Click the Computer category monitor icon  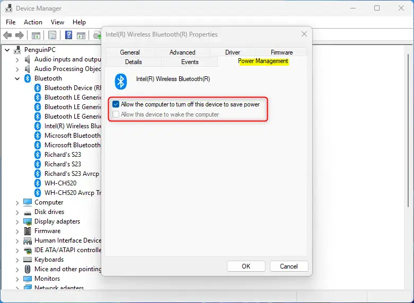[x=28, y=202]
